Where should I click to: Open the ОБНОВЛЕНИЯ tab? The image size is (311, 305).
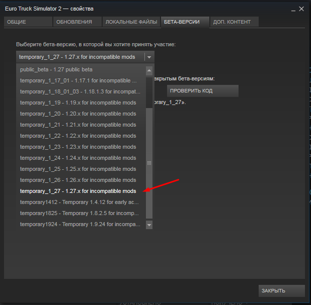[x=77, y=22]
